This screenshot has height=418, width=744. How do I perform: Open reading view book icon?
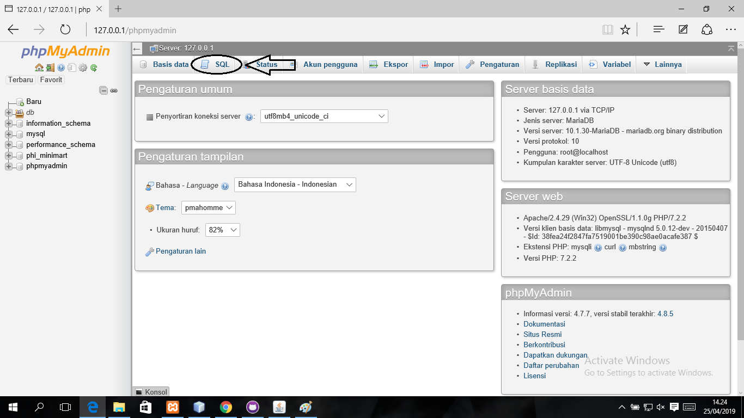(x=608, y=30)
